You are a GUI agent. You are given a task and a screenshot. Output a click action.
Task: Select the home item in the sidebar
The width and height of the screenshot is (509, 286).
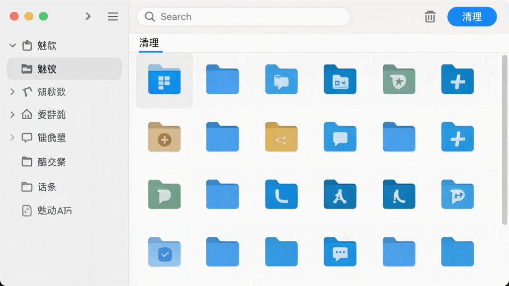click(65, 115)
